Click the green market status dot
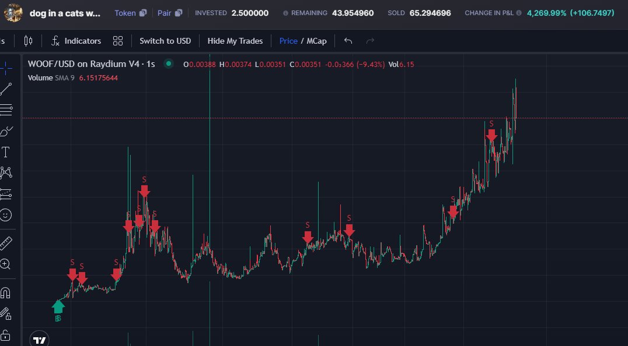 pyautogui.click(x=169, y=63)
